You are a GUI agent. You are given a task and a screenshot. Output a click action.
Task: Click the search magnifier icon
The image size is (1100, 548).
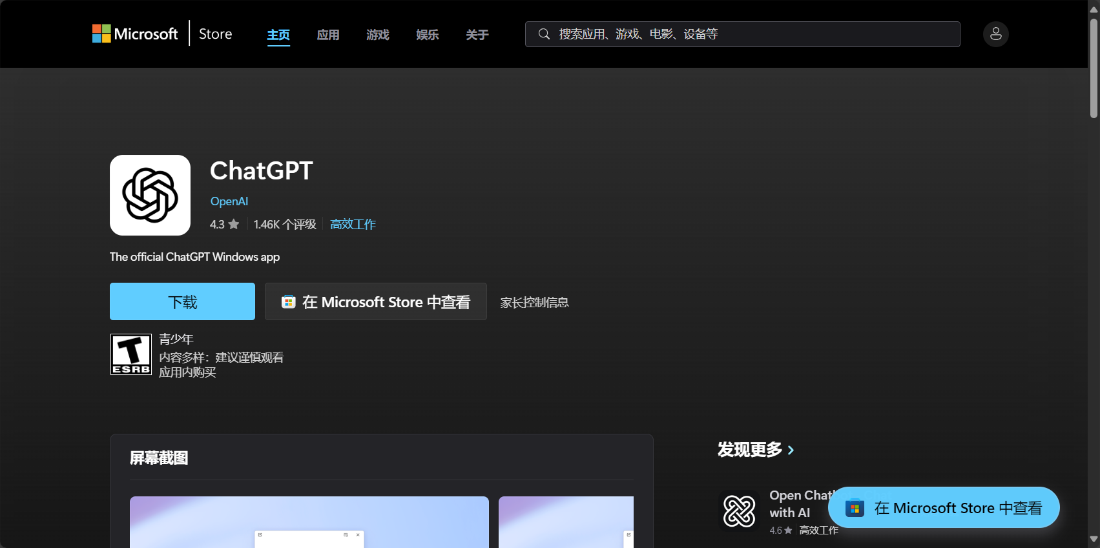pos(544,34)
